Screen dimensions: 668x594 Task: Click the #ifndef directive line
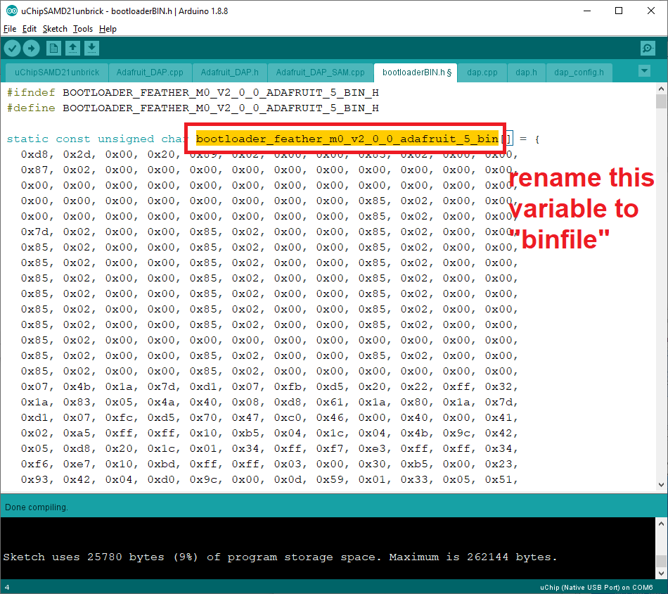tap(193, 92)
